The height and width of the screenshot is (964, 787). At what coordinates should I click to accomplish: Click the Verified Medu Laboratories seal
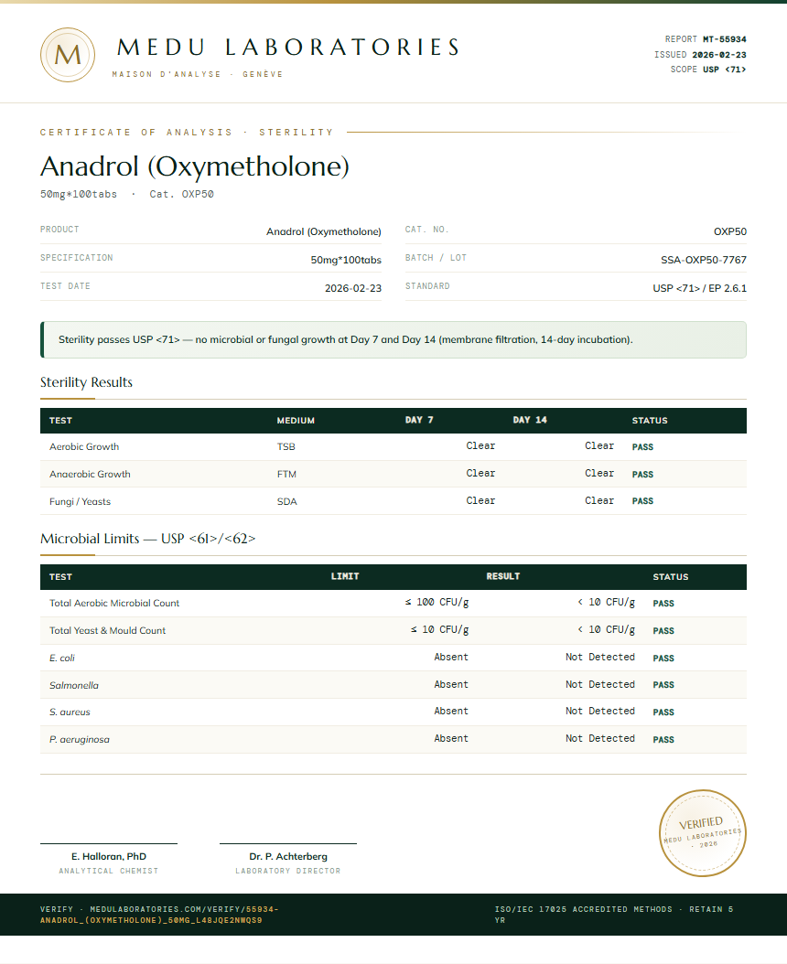(x=702, y=833)
